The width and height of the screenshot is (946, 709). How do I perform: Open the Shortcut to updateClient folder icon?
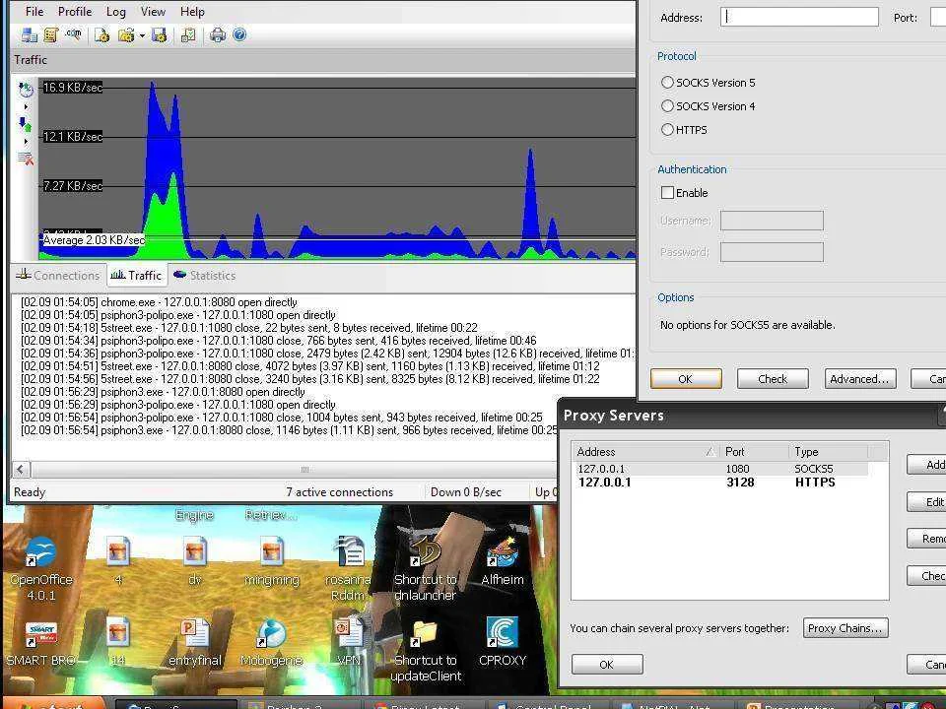426,633
